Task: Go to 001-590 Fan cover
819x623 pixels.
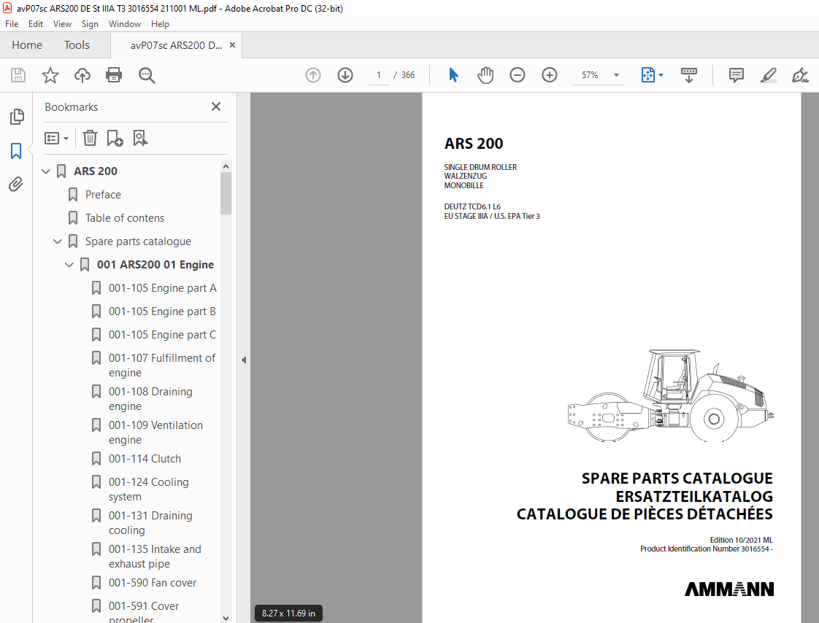Action: (152, 583)
